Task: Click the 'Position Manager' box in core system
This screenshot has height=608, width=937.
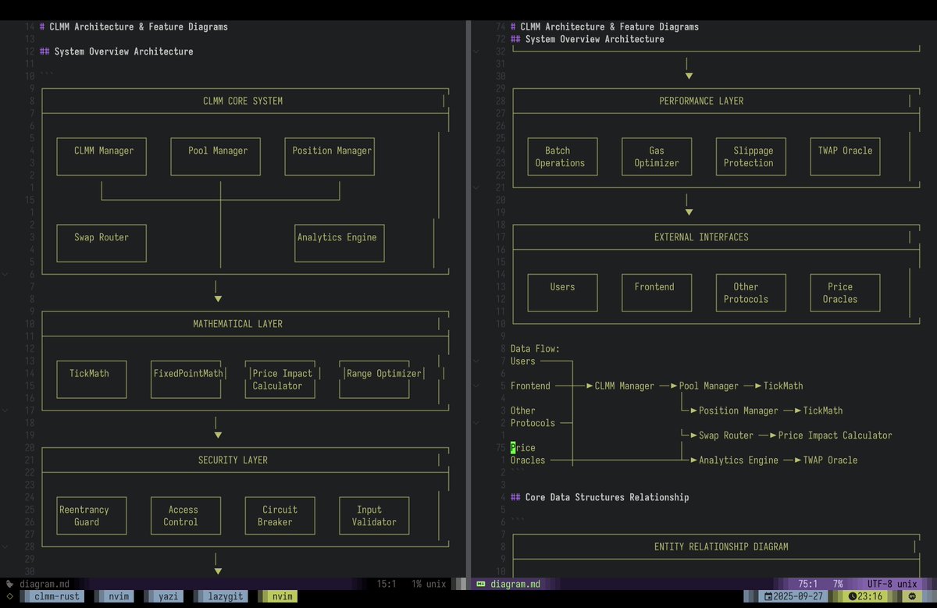Action: [x=331, y=156]
